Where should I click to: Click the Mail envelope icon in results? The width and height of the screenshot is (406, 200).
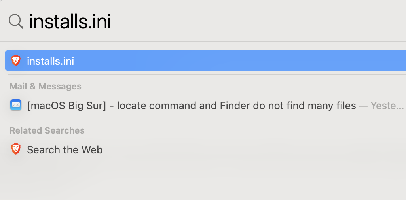tap(16, 105)
